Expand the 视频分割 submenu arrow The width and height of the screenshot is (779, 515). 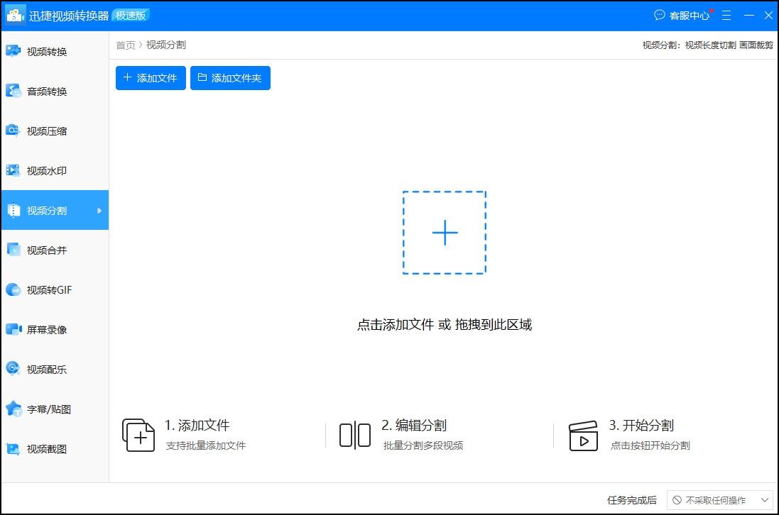pyautogui.click(x=101, y=210)
